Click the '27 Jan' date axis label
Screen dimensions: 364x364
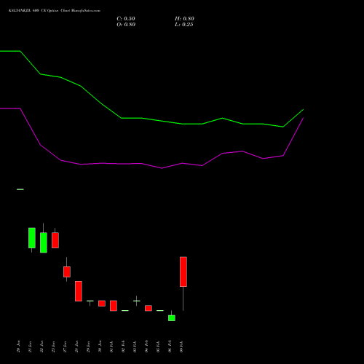point(65,347)
